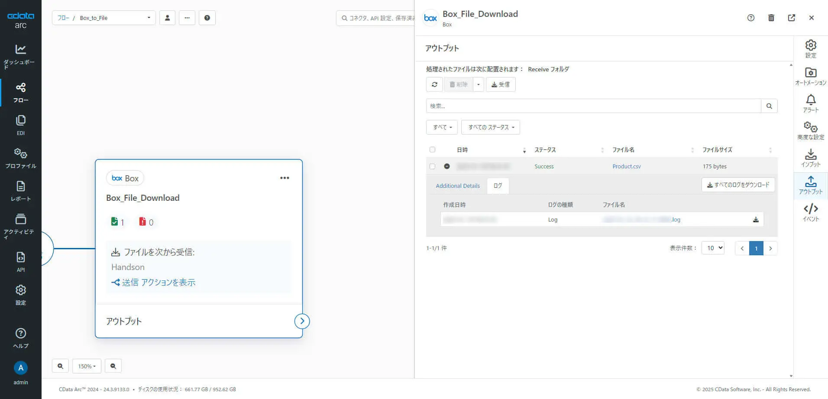This screenshot has width=828, height=399.
Task: Switch to the アウトプット tab
Action: click(811, 185)
